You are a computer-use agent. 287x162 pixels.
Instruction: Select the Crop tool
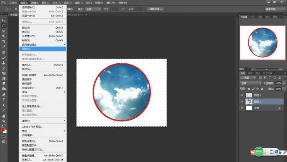[x=4, y=41]
